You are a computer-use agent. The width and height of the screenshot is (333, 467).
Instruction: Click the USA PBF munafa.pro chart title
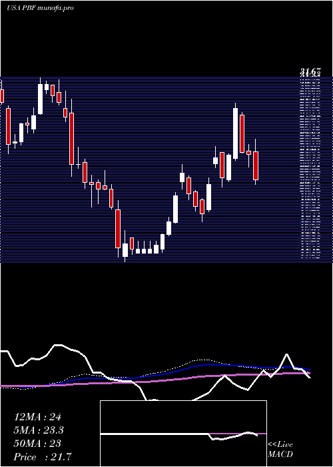point(40,8)
